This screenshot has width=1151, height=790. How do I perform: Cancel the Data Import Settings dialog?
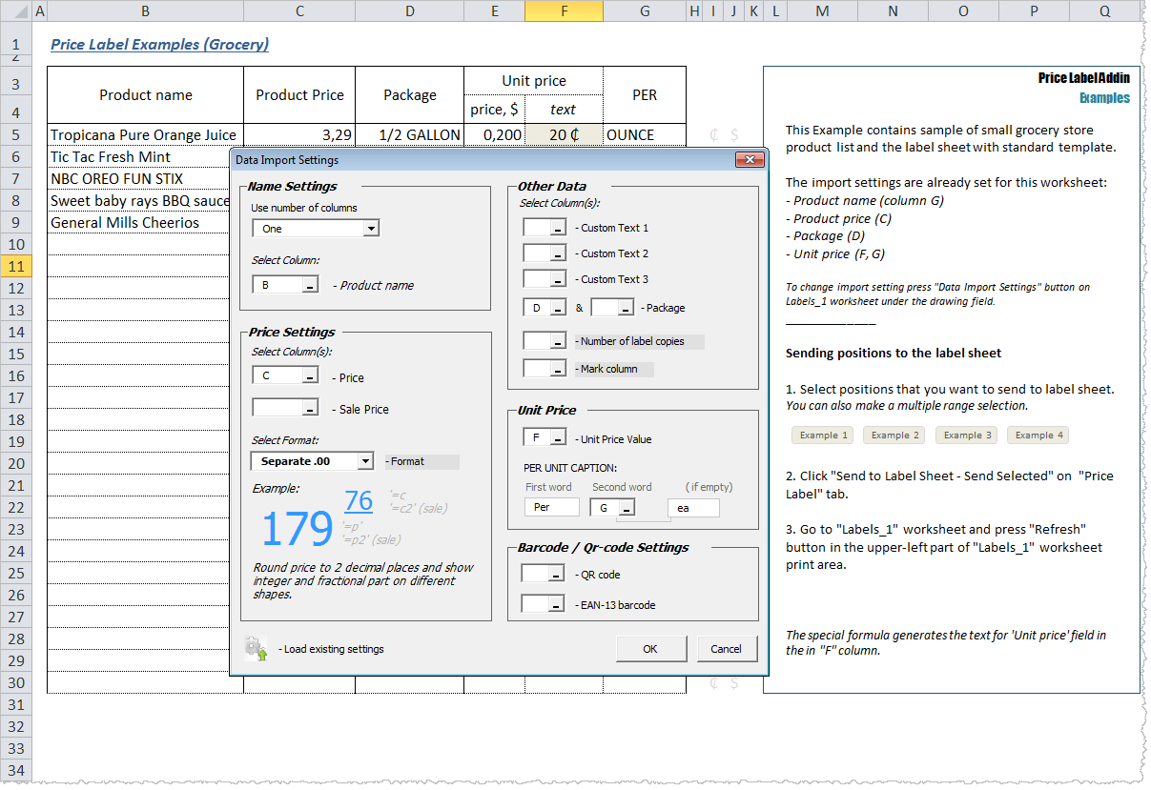726,649
